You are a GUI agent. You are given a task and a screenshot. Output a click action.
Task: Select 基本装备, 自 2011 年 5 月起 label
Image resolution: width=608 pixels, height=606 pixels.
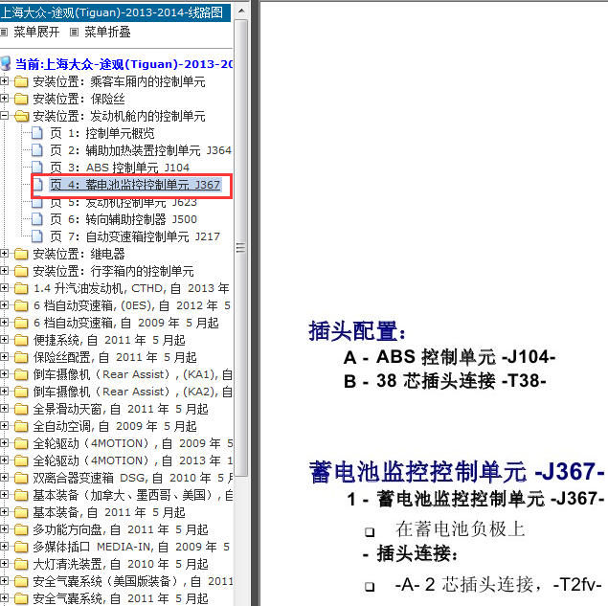(x=109, y=512)
